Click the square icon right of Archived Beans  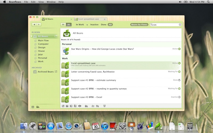[x=56, y=72]
